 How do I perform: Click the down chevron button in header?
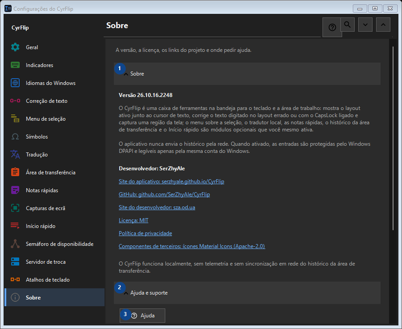point(365,25)
